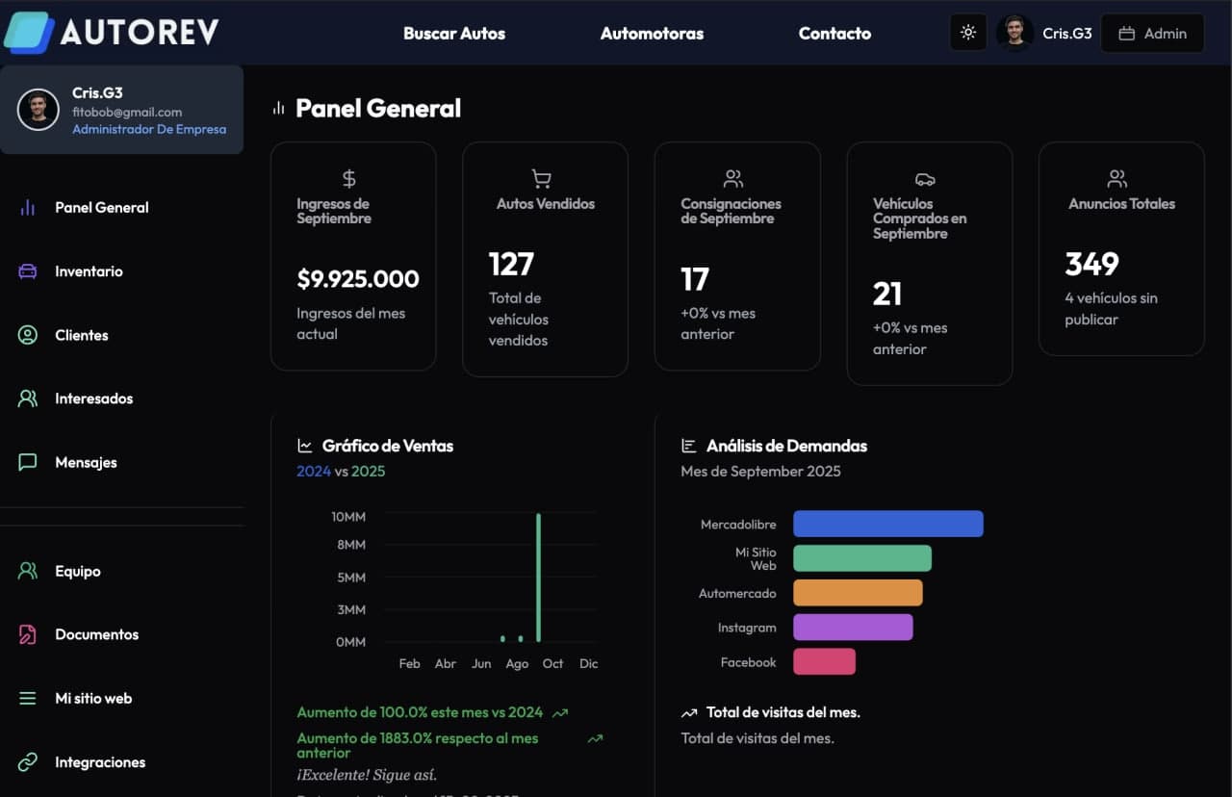Select Buscar Autos in the navigation
This screenshot has height=797, width=1232.
tap(453, 33)
